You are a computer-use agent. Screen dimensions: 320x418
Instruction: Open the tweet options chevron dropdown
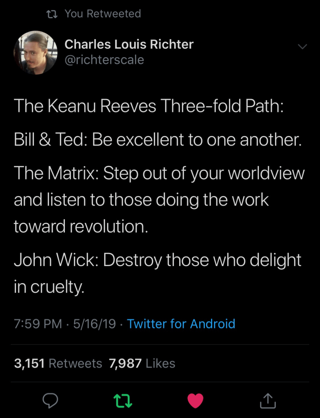tap(302, 47)
